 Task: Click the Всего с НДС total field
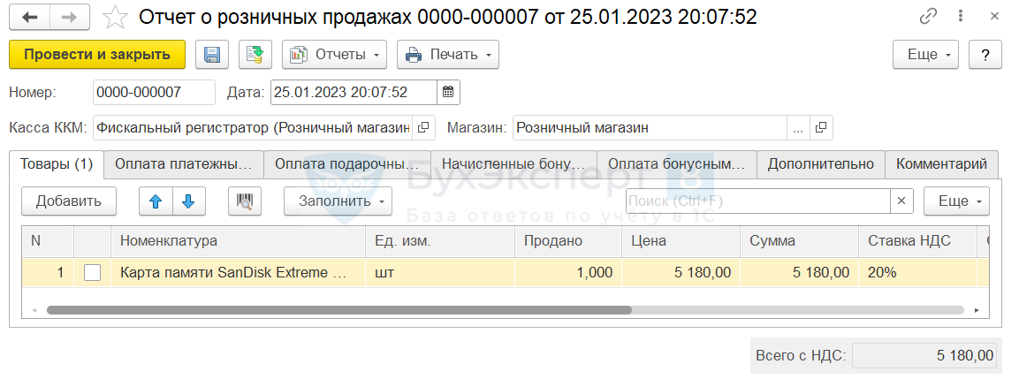pyautogui.click(x=924, y=356)
